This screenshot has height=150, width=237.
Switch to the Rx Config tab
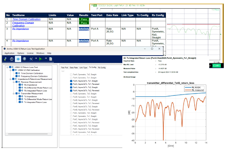pos(101,67)
